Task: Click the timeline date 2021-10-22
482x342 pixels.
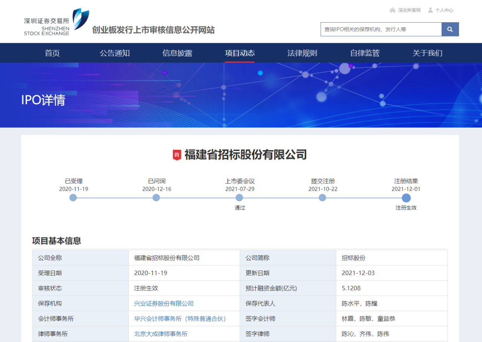Action: pyautogui.click(x=323, y=189)
